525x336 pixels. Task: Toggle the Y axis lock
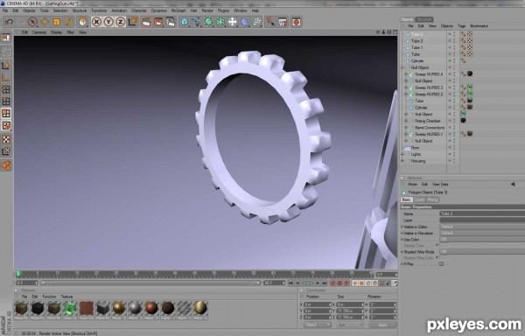click(108, 22)
